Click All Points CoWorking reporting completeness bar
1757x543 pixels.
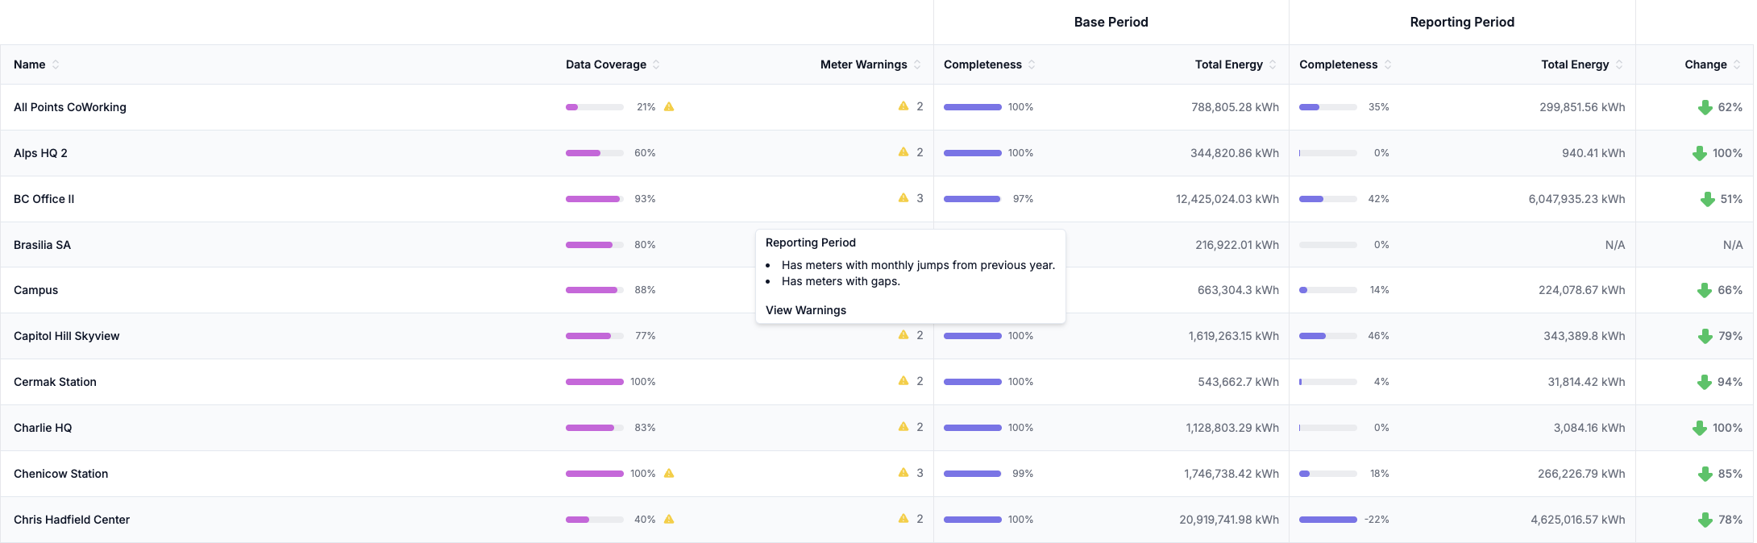(1327, 107)
